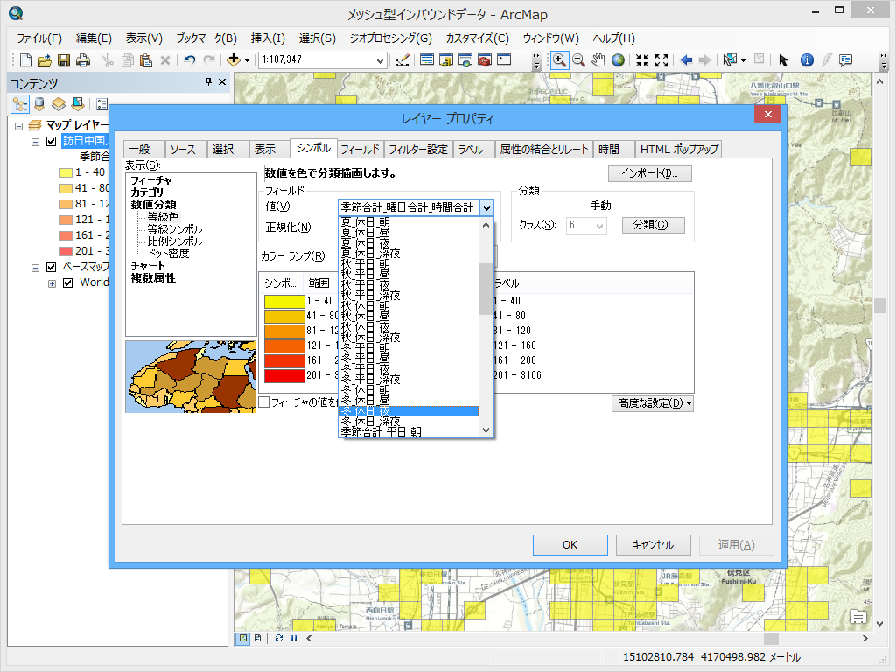Screen dimensions: 896x672
Task: Click the Add Data icon
Action: (x=233, y=60)
